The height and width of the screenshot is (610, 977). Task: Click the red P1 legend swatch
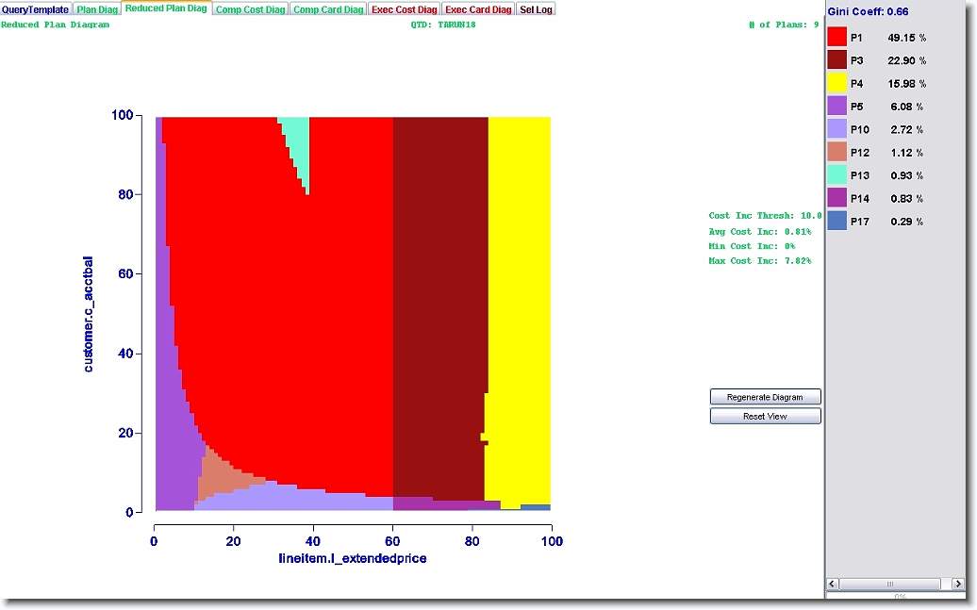pos(836,37)
